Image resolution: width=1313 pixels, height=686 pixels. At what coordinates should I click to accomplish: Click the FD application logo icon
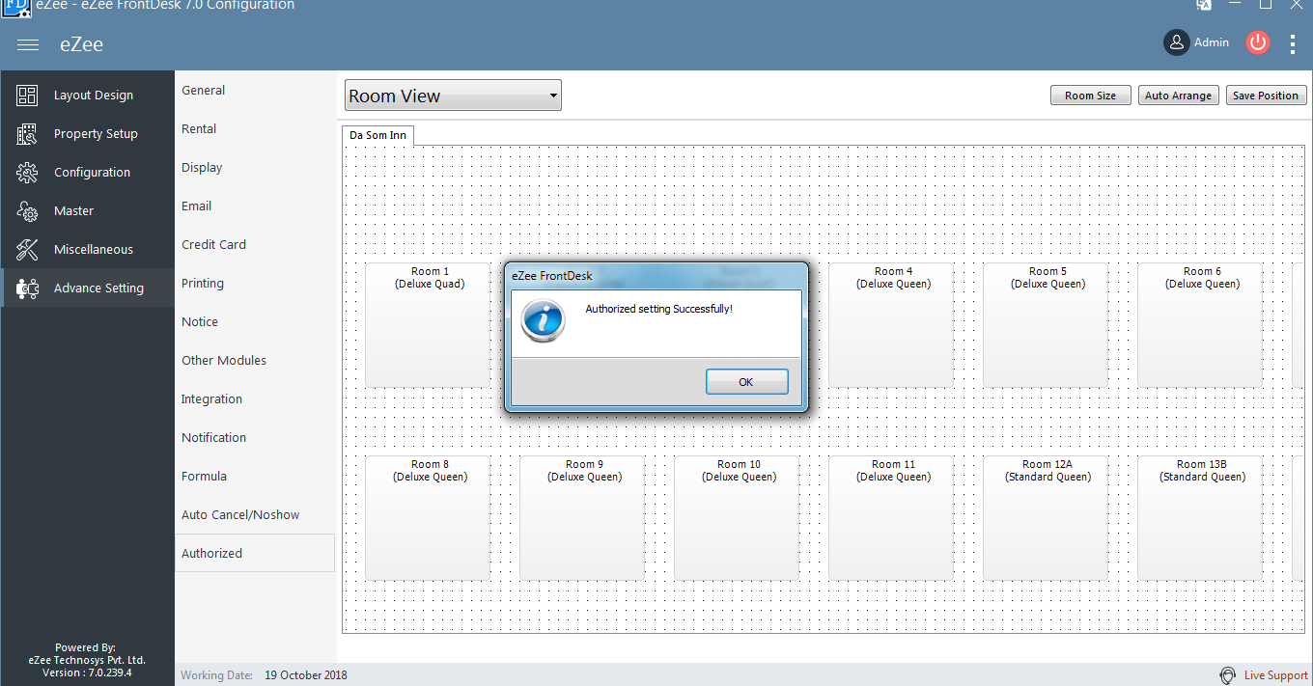tap(16, 7)
